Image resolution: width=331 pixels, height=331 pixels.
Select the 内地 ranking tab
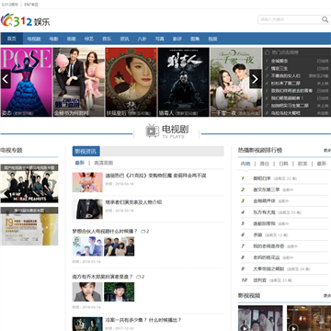click(x=245, y=164)
